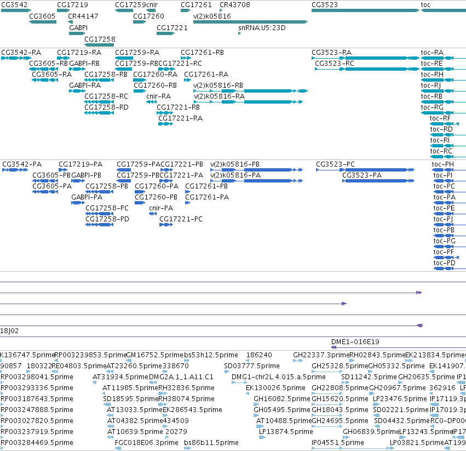466x451 pixels.
Task: Click transcript CG17219-RA
Action: 79,53
